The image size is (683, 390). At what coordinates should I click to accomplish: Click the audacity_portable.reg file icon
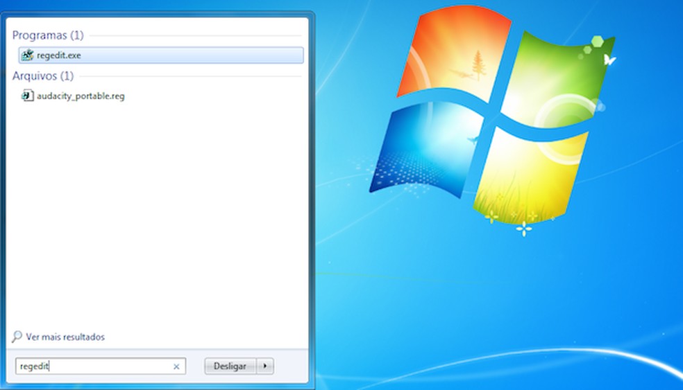(28, 96)
